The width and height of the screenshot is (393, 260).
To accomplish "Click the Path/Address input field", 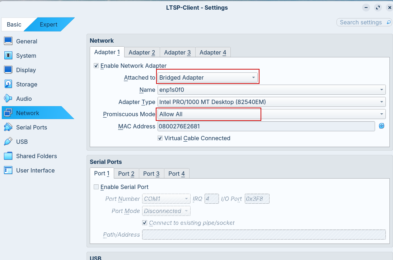I will 264,235.
